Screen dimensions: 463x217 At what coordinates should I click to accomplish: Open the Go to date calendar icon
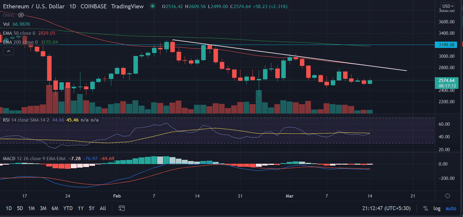(121, 208)
